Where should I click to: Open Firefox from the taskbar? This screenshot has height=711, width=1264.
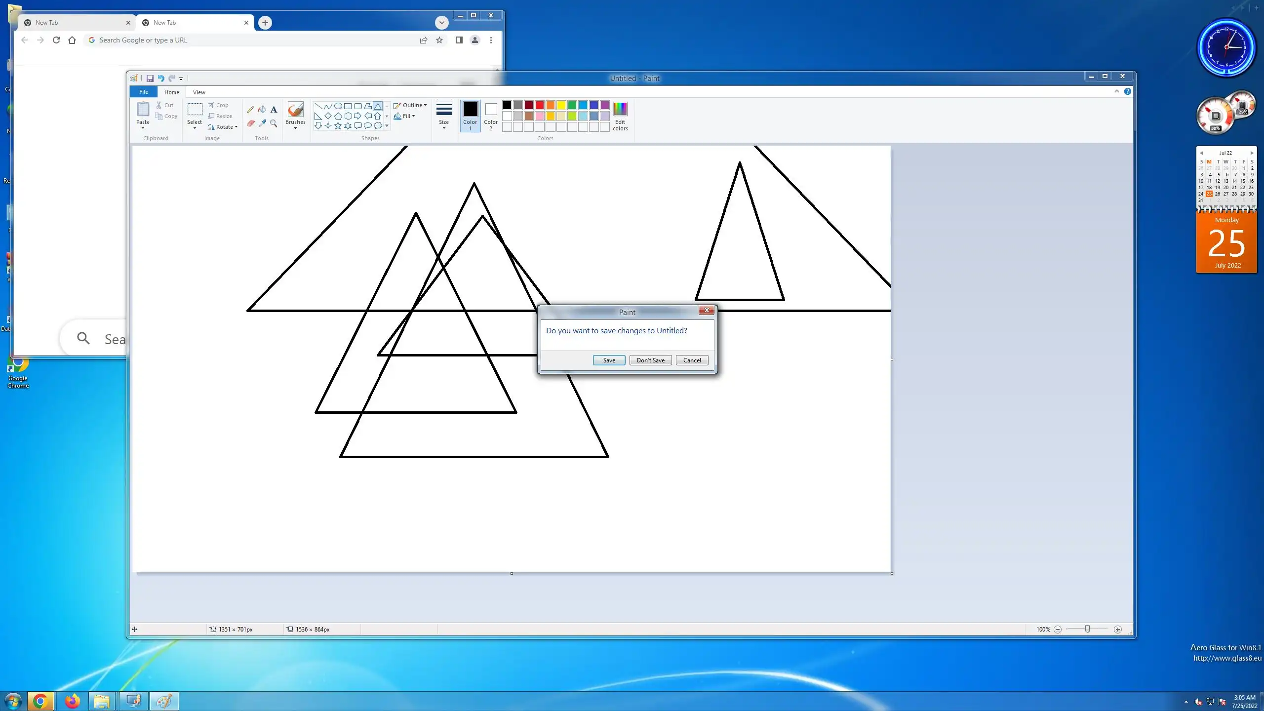tap(72, 701)
